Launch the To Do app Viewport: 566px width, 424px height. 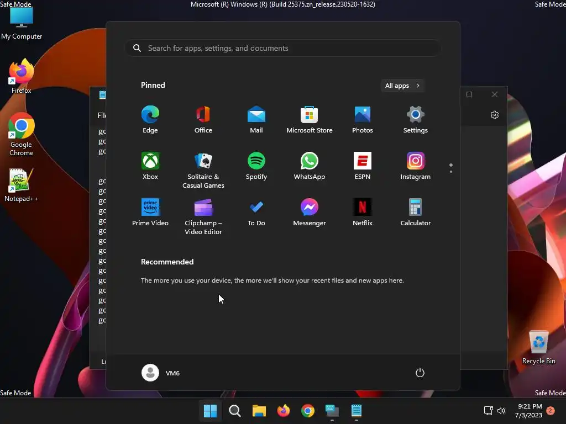[x=256, y=213]
